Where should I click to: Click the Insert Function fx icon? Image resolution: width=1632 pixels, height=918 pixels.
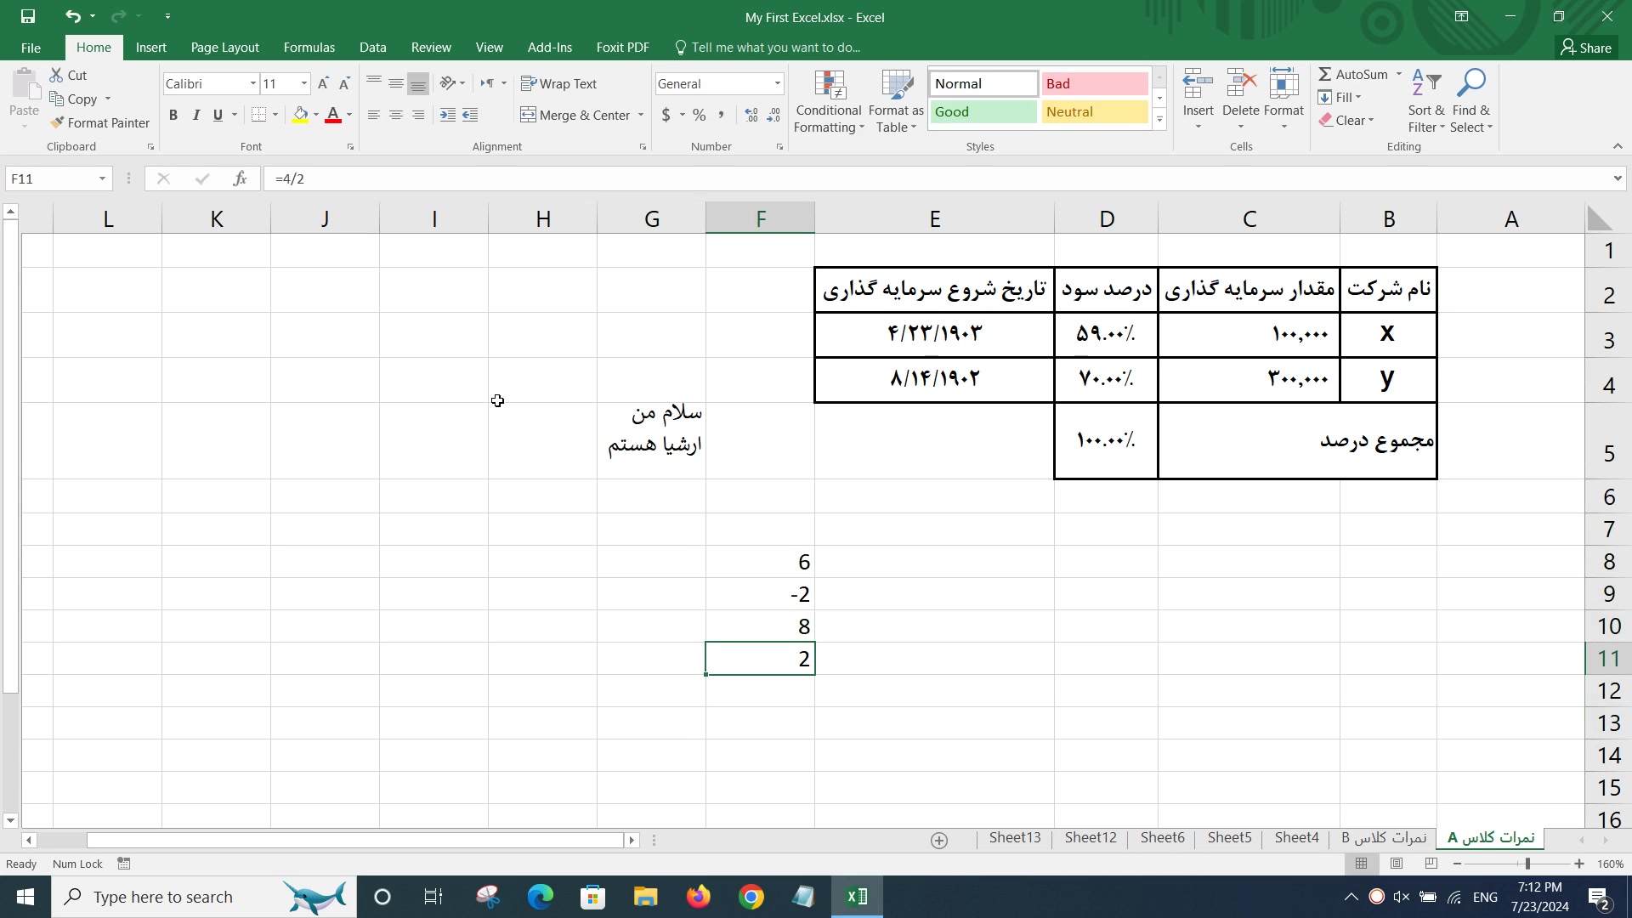[x=240, y=178]
